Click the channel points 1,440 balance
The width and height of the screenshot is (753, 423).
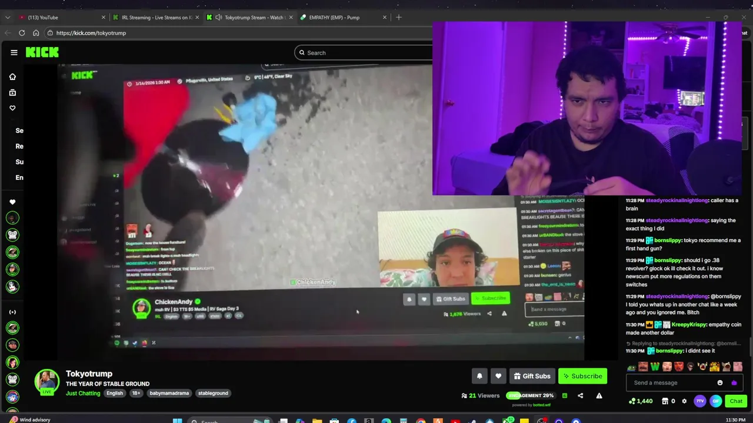[640, 401]
